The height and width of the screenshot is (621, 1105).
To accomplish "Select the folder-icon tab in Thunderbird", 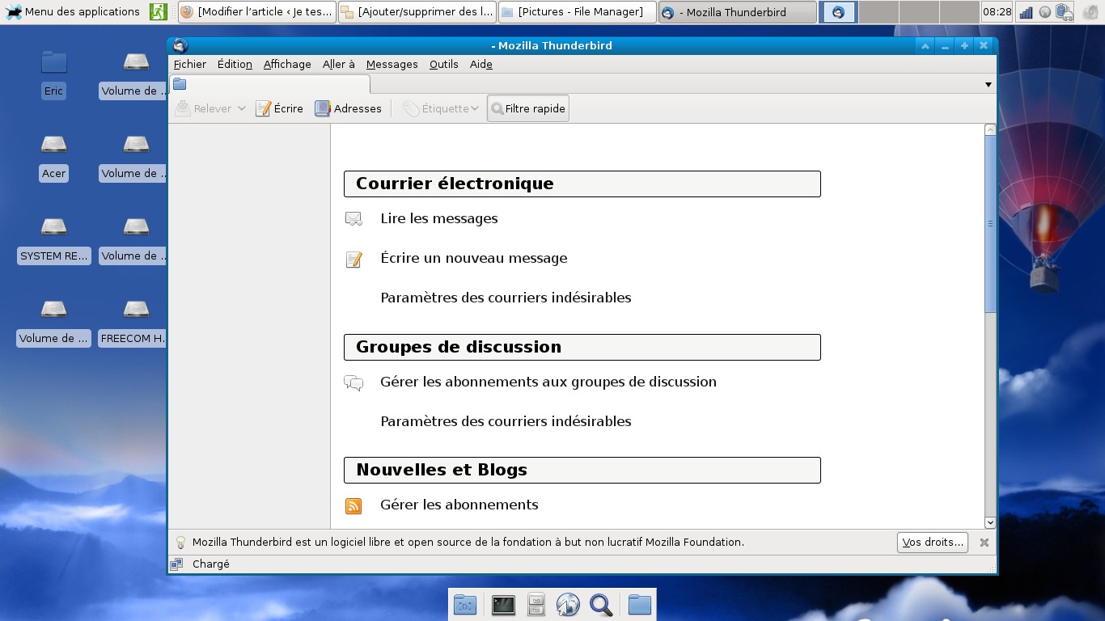I will [269, 84].
